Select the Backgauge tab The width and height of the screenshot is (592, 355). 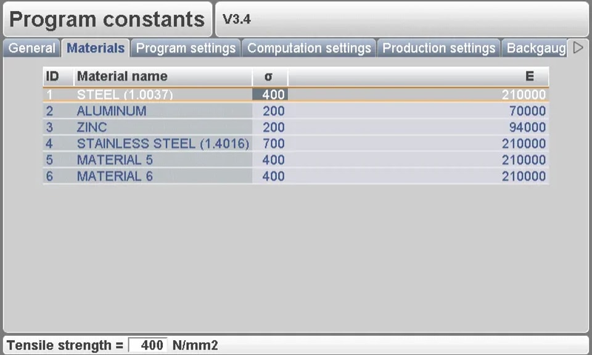535,48
